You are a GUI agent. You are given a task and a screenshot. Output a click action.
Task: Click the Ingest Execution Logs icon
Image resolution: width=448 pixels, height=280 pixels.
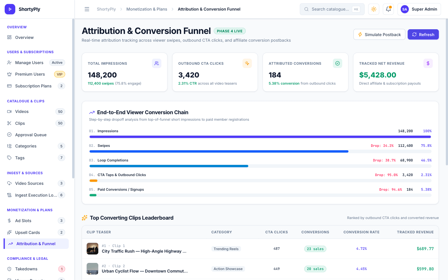9,195
